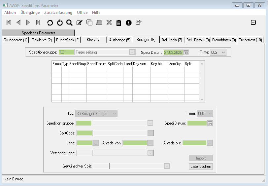Click the magnifying glass search icon
Image resolution: width=268 pixels, height=186 pixels.
(69, 22)
